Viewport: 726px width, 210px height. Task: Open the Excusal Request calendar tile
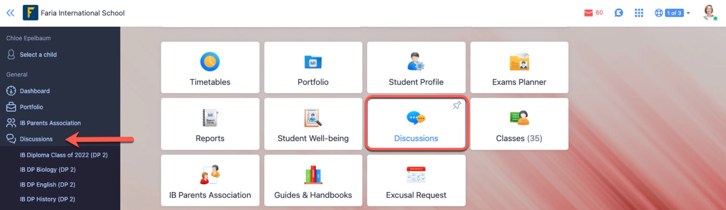point(416,180)
